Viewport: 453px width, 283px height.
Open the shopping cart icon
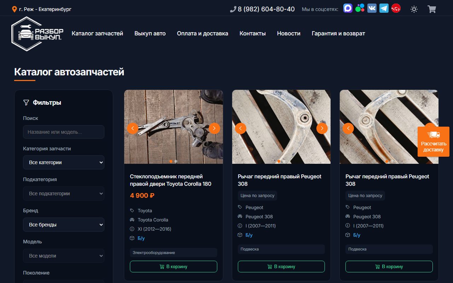(x=432, y=9)
